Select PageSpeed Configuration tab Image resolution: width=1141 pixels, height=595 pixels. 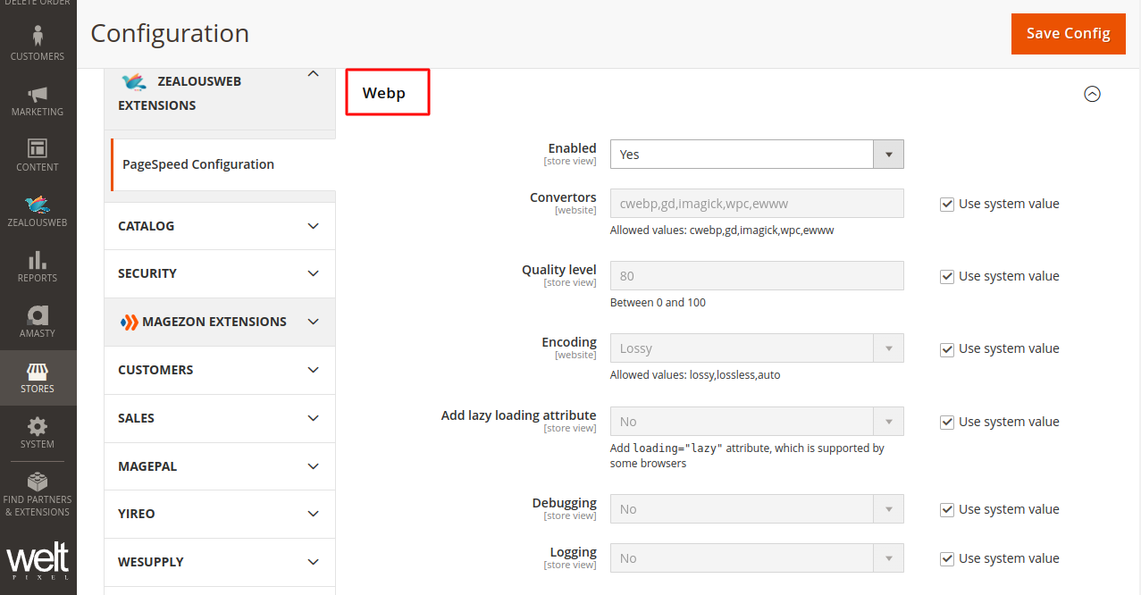point(198,164)
